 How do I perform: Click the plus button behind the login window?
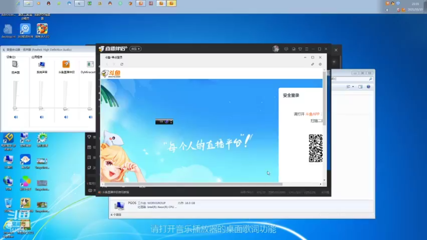[334, 62]
